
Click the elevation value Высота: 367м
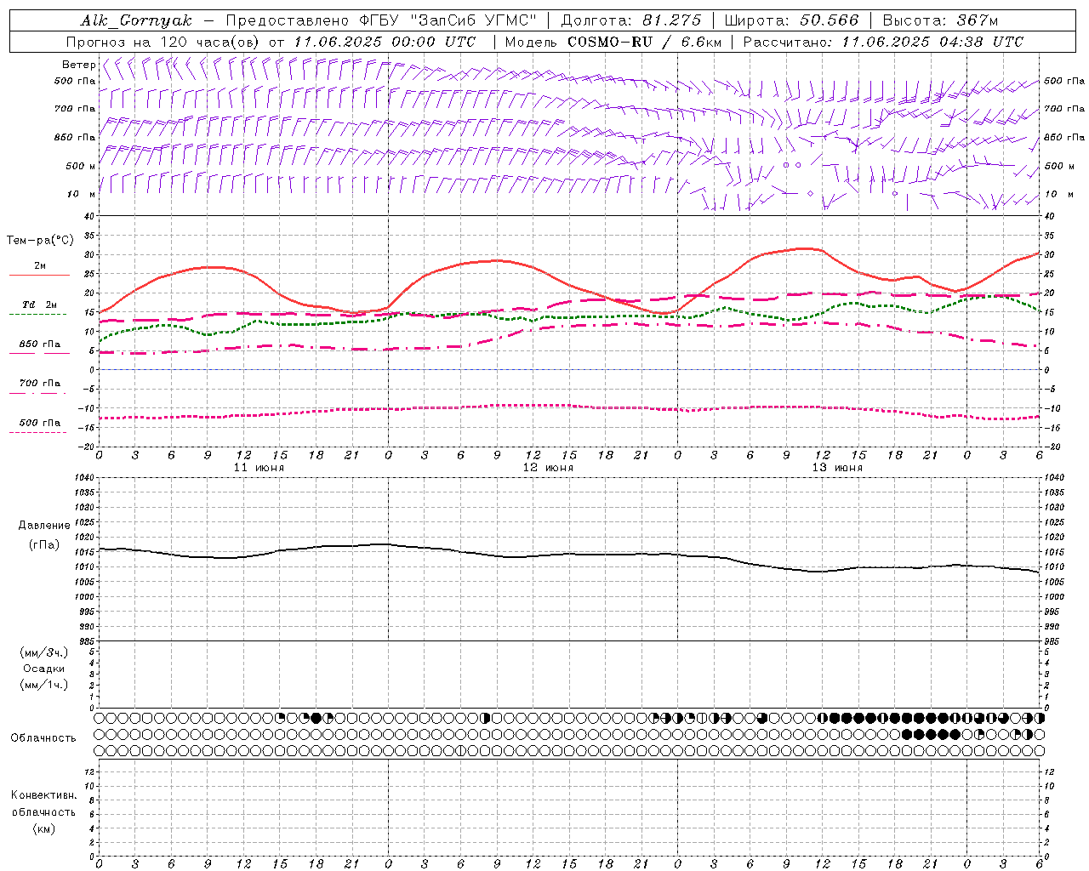[940, 20]
